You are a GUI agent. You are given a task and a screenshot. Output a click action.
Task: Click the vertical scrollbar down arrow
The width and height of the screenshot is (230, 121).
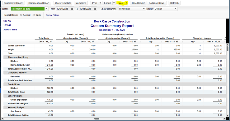coord(228,115)
